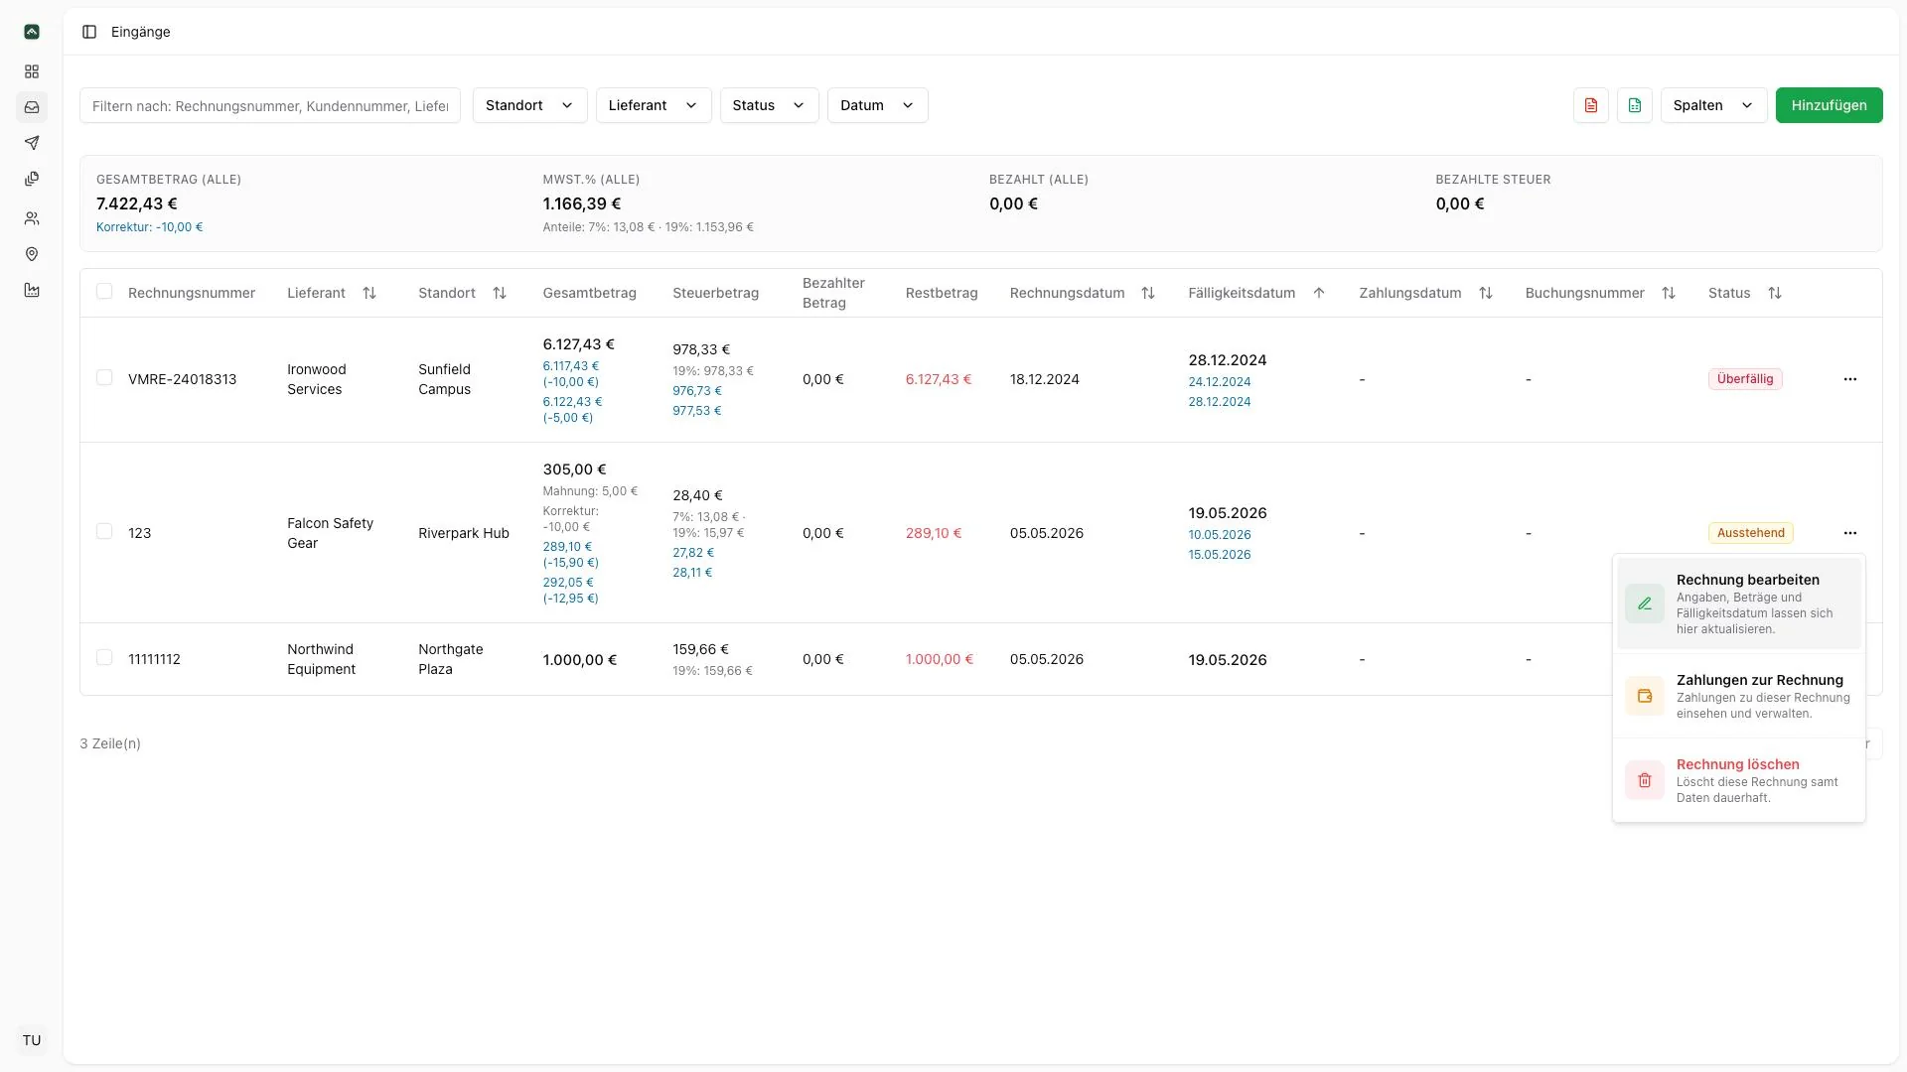Sort by Fälligkeitsdatum arrow
This screenshot has height=1072, width=1907.
[1319, 293]
